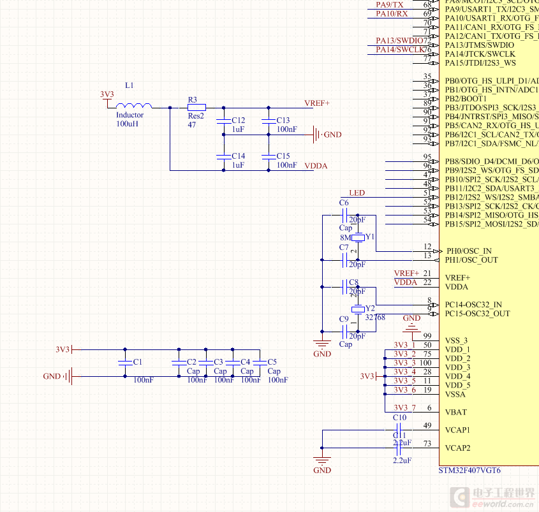Click the PA13/JTMS/SWDIO pin name

pyautogui.click(x=480, y=45)
